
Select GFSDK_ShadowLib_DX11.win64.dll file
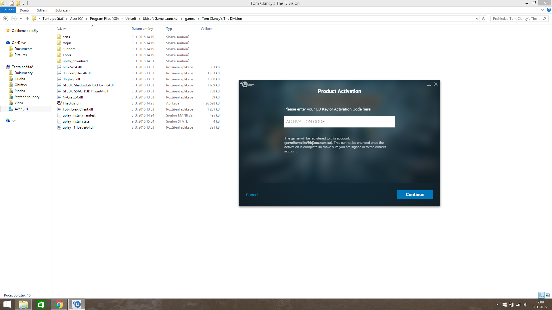tap(88, 85)
